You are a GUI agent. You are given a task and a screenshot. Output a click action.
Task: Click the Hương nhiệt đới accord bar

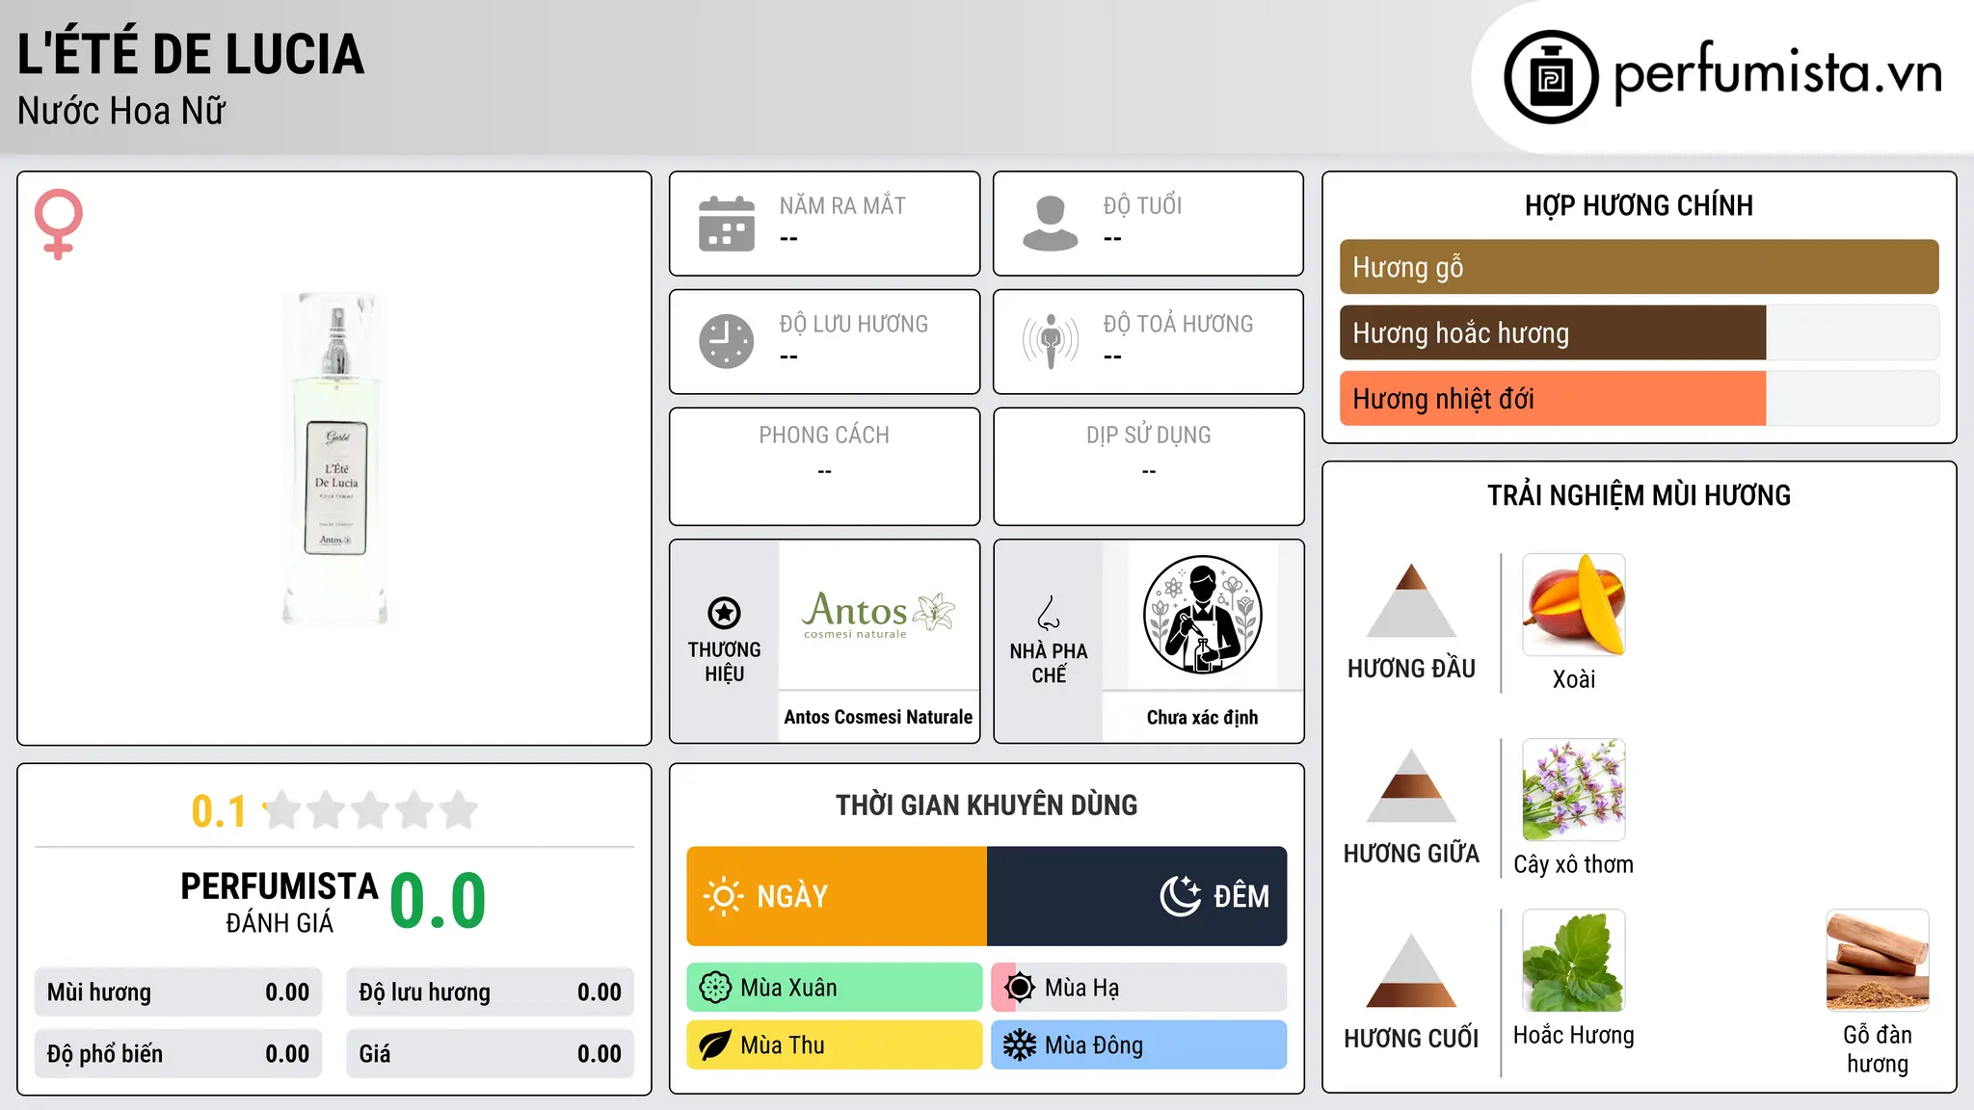tap(1639, 399)
